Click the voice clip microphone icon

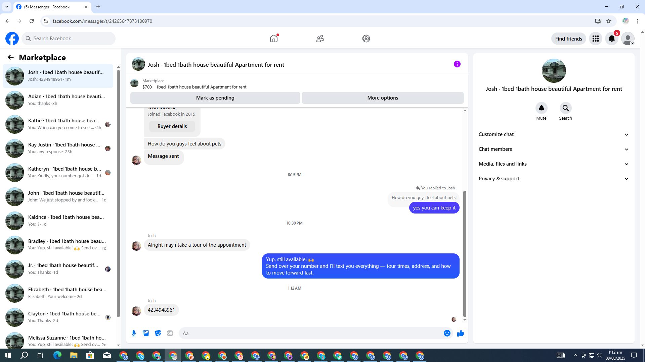134,333
